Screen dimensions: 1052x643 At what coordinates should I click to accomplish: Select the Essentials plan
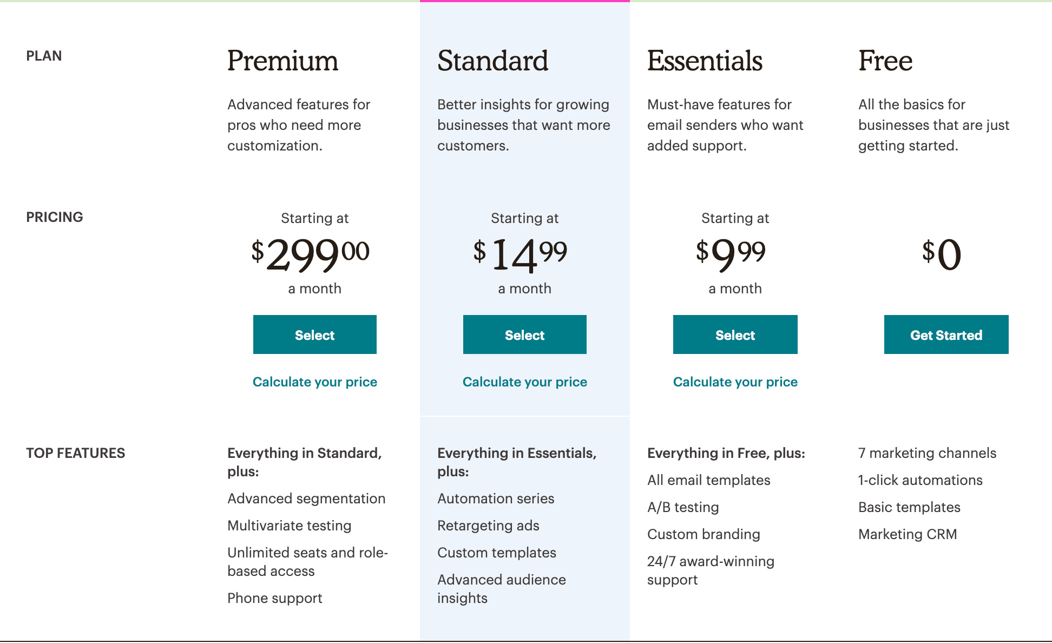(x=735, y=334)
